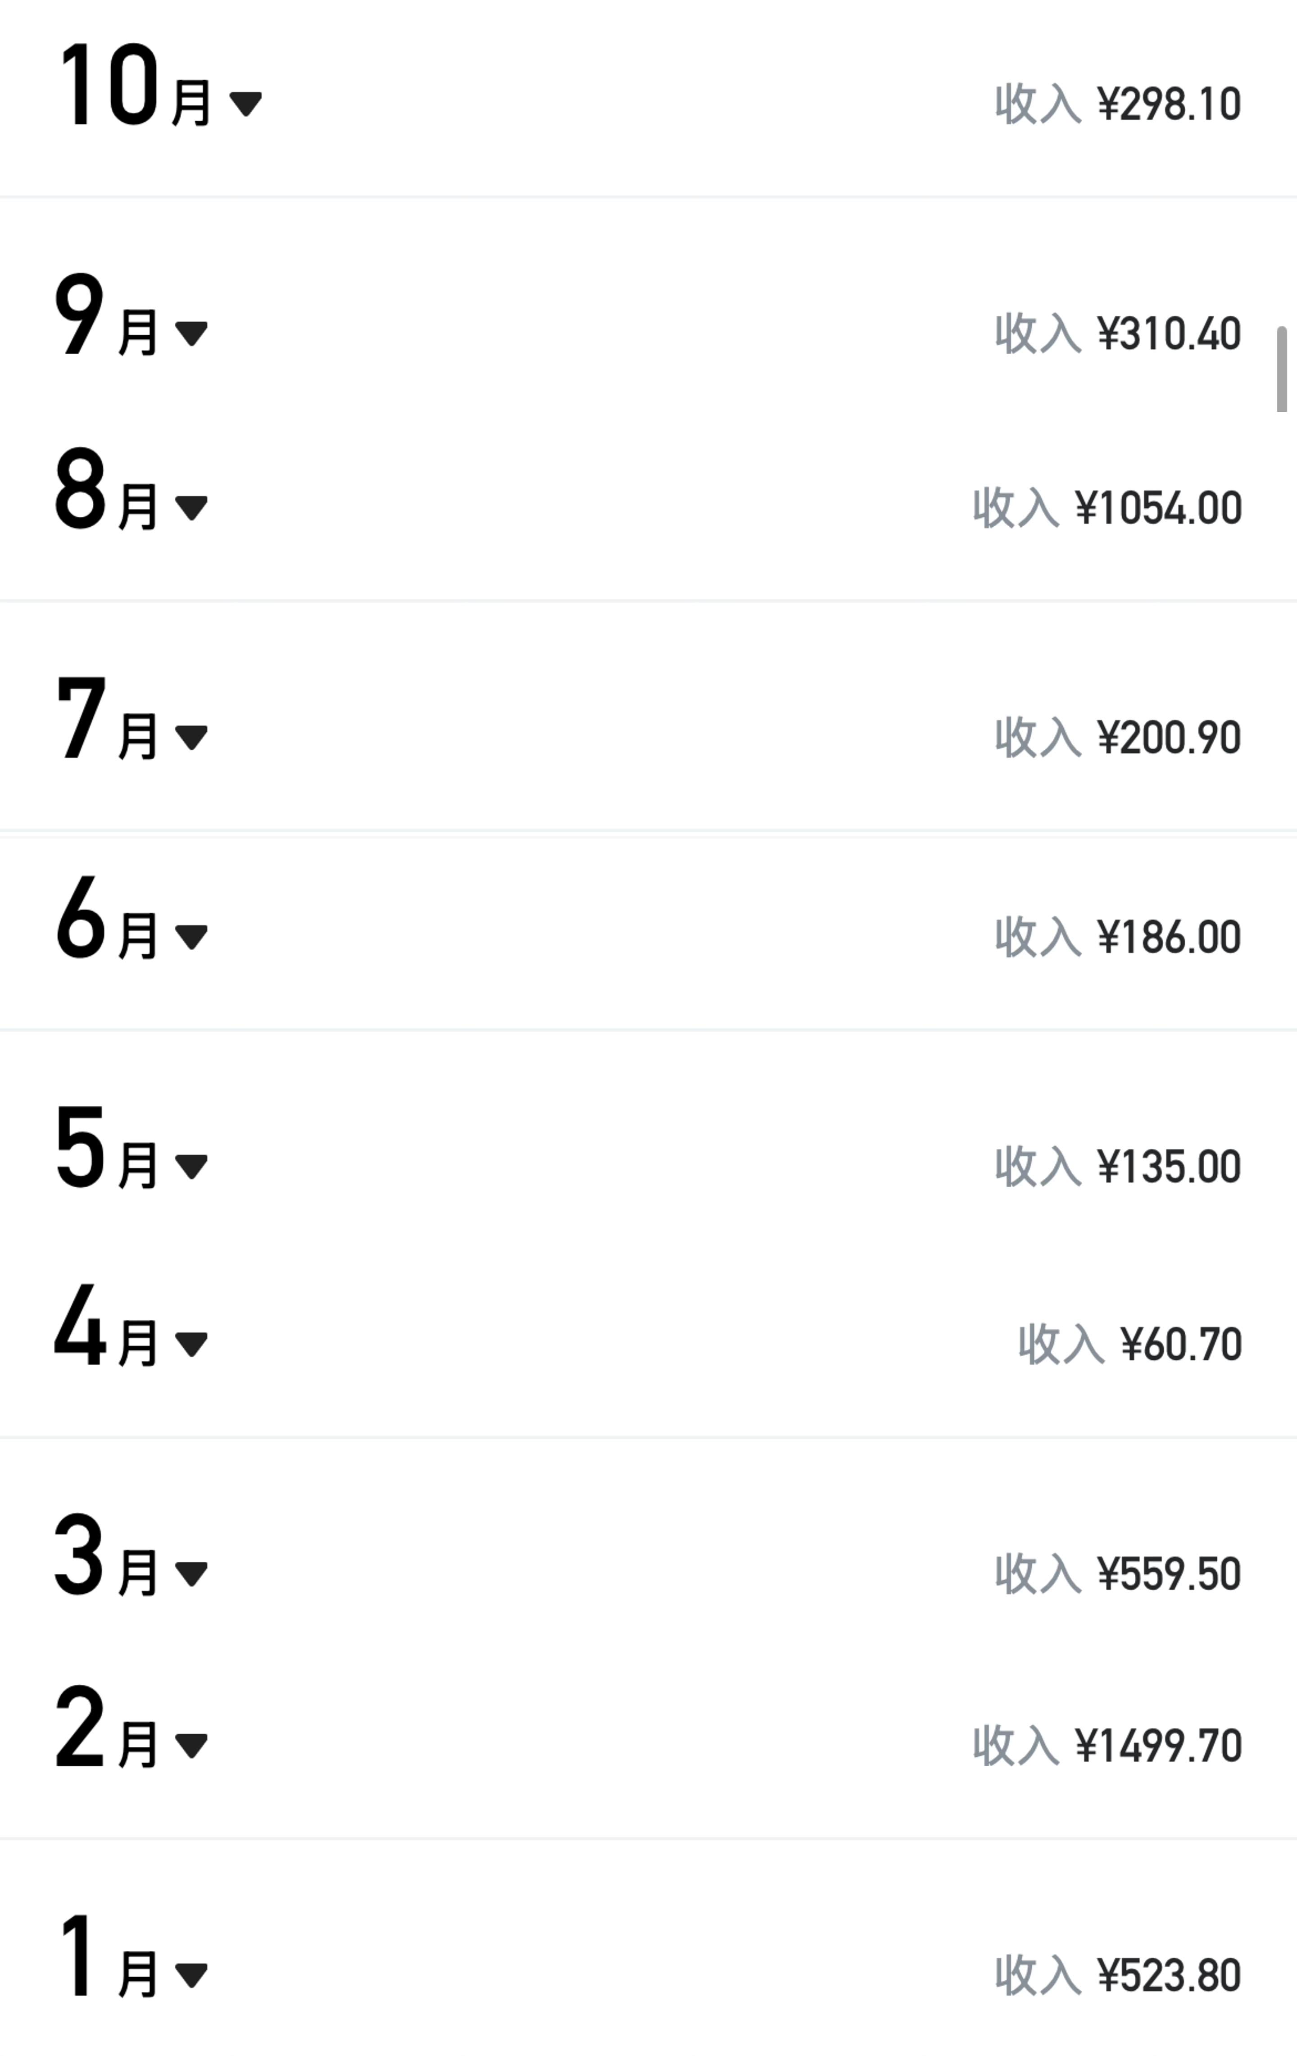Expand the 6月 month dropdown arrow
Screen dimensions: 1297x2056
point(191,938)
